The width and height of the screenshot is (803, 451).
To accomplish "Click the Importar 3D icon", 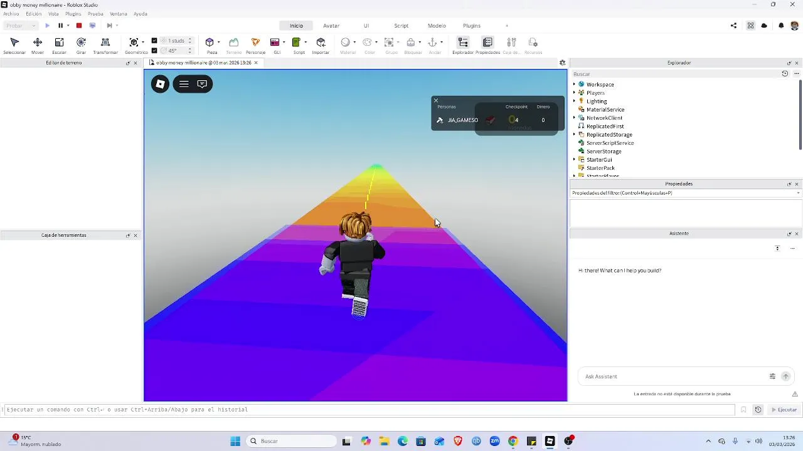I will point(321,43).
